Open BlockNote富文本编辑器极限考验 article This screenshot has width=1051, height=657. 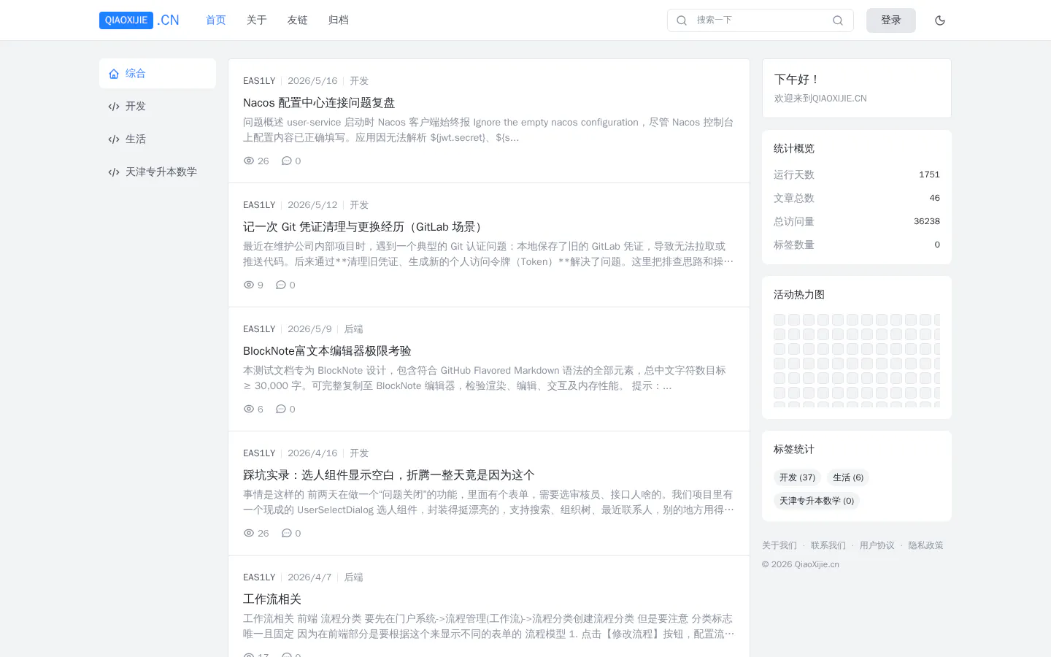[x=327, y=351]
